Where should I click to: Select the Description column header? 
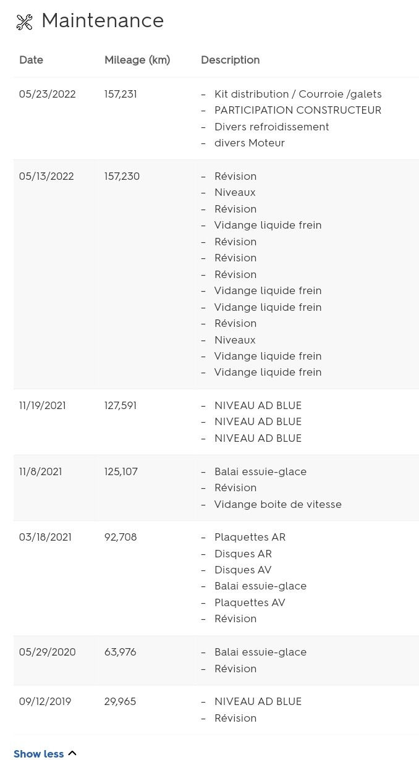pos(230,60)
